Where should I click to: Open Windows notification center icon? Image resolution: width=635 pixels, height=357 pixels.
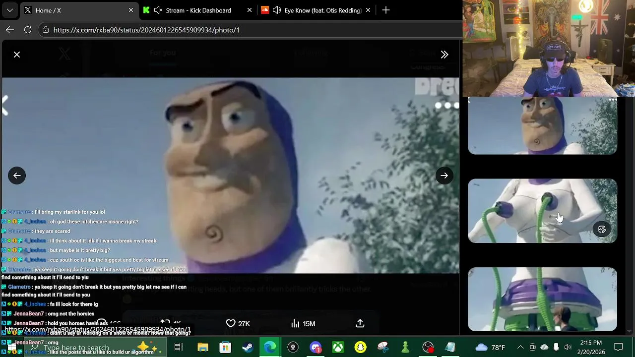[619, 348]
